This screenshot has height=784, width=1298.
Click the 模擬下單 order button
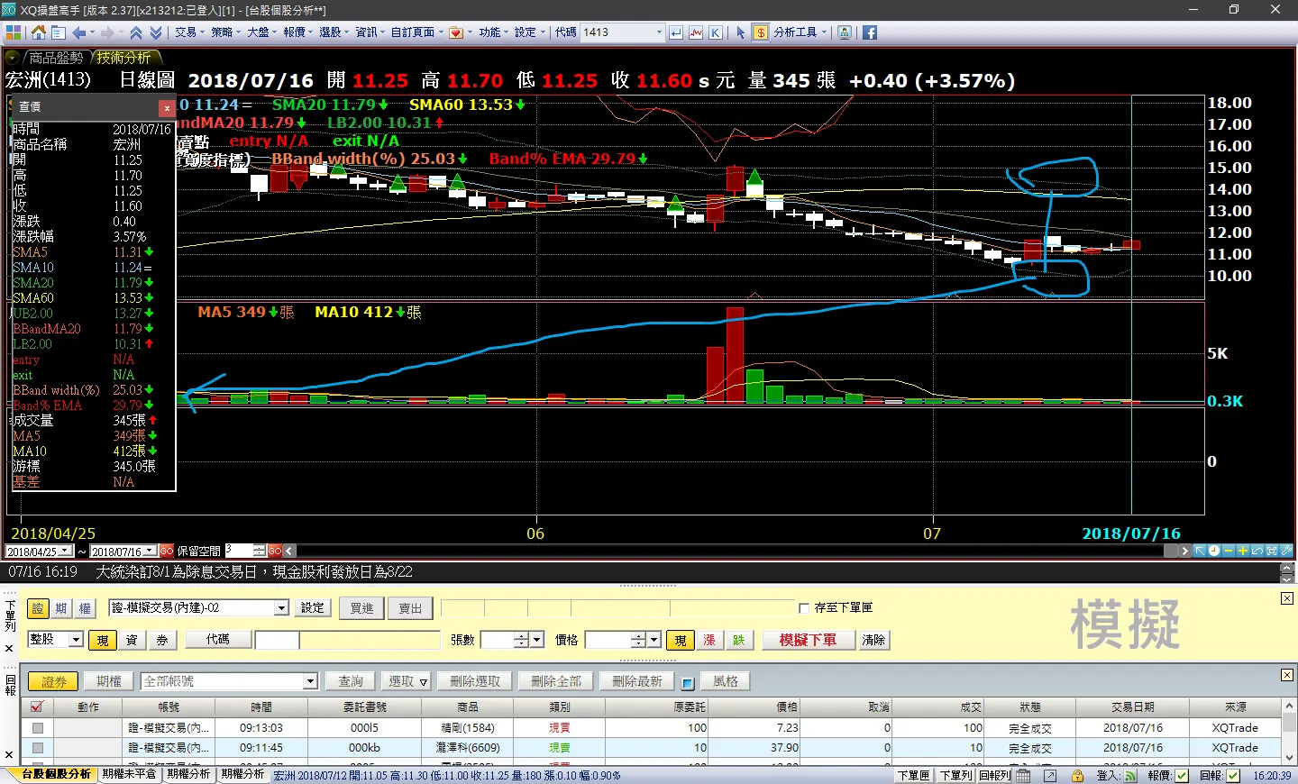[x=808, y=640]
